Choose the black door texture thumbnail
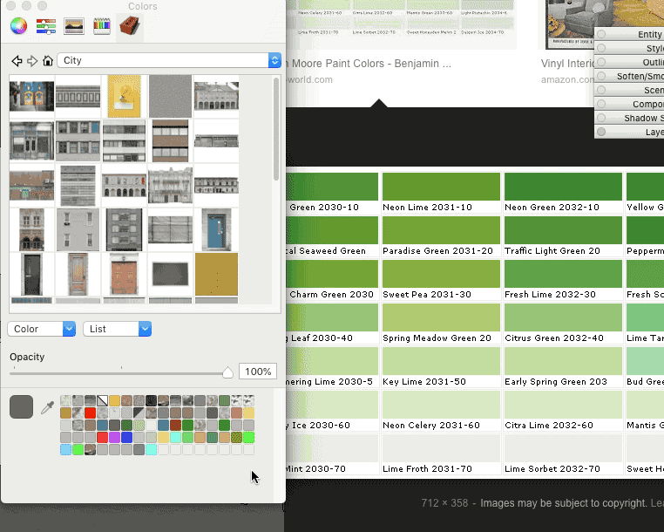The height and width of the screenshot is (532, 664). tap(31, 274)
